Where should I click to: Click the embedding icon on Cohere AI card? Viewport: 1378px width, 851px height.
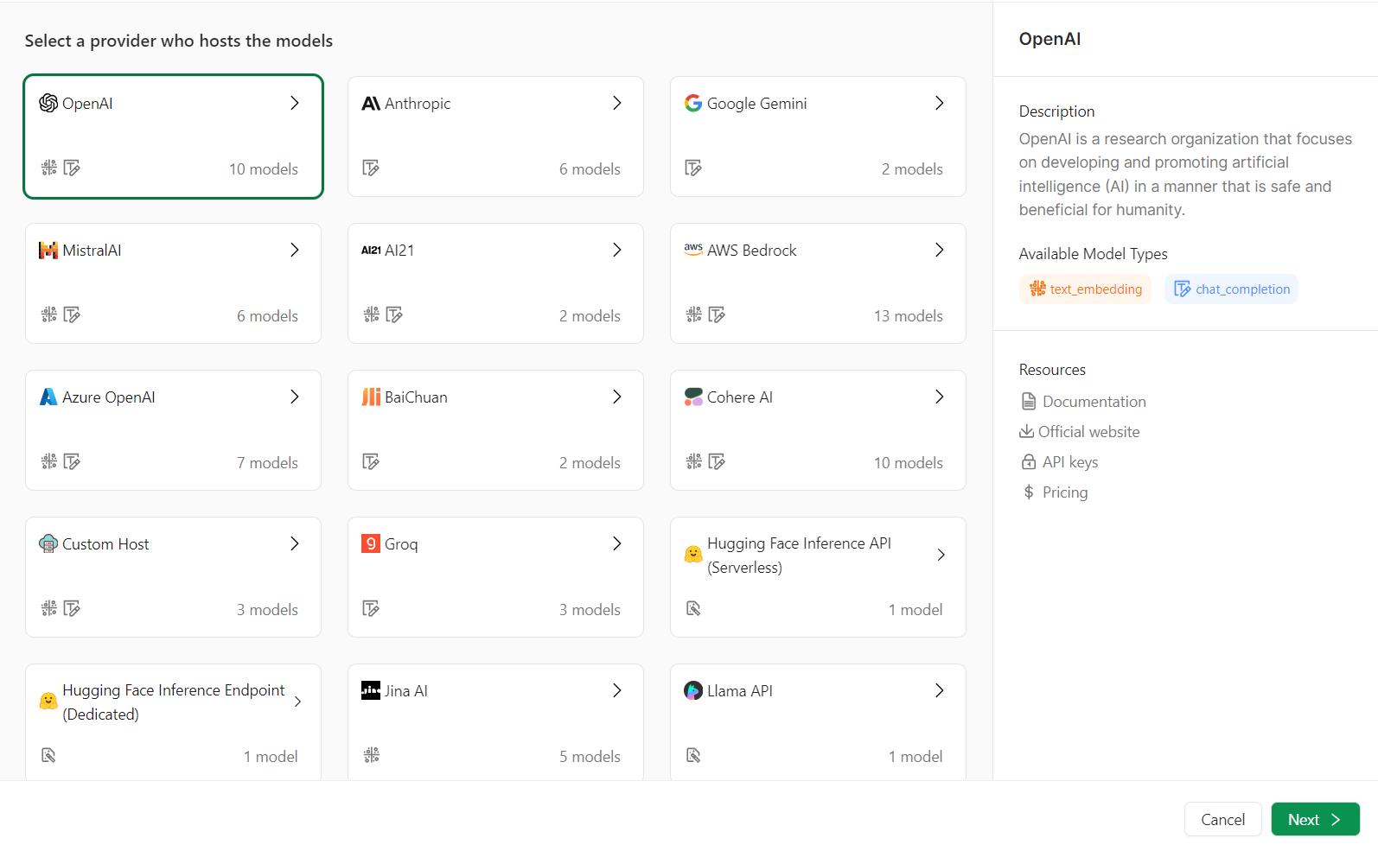(x=694, y=461)
